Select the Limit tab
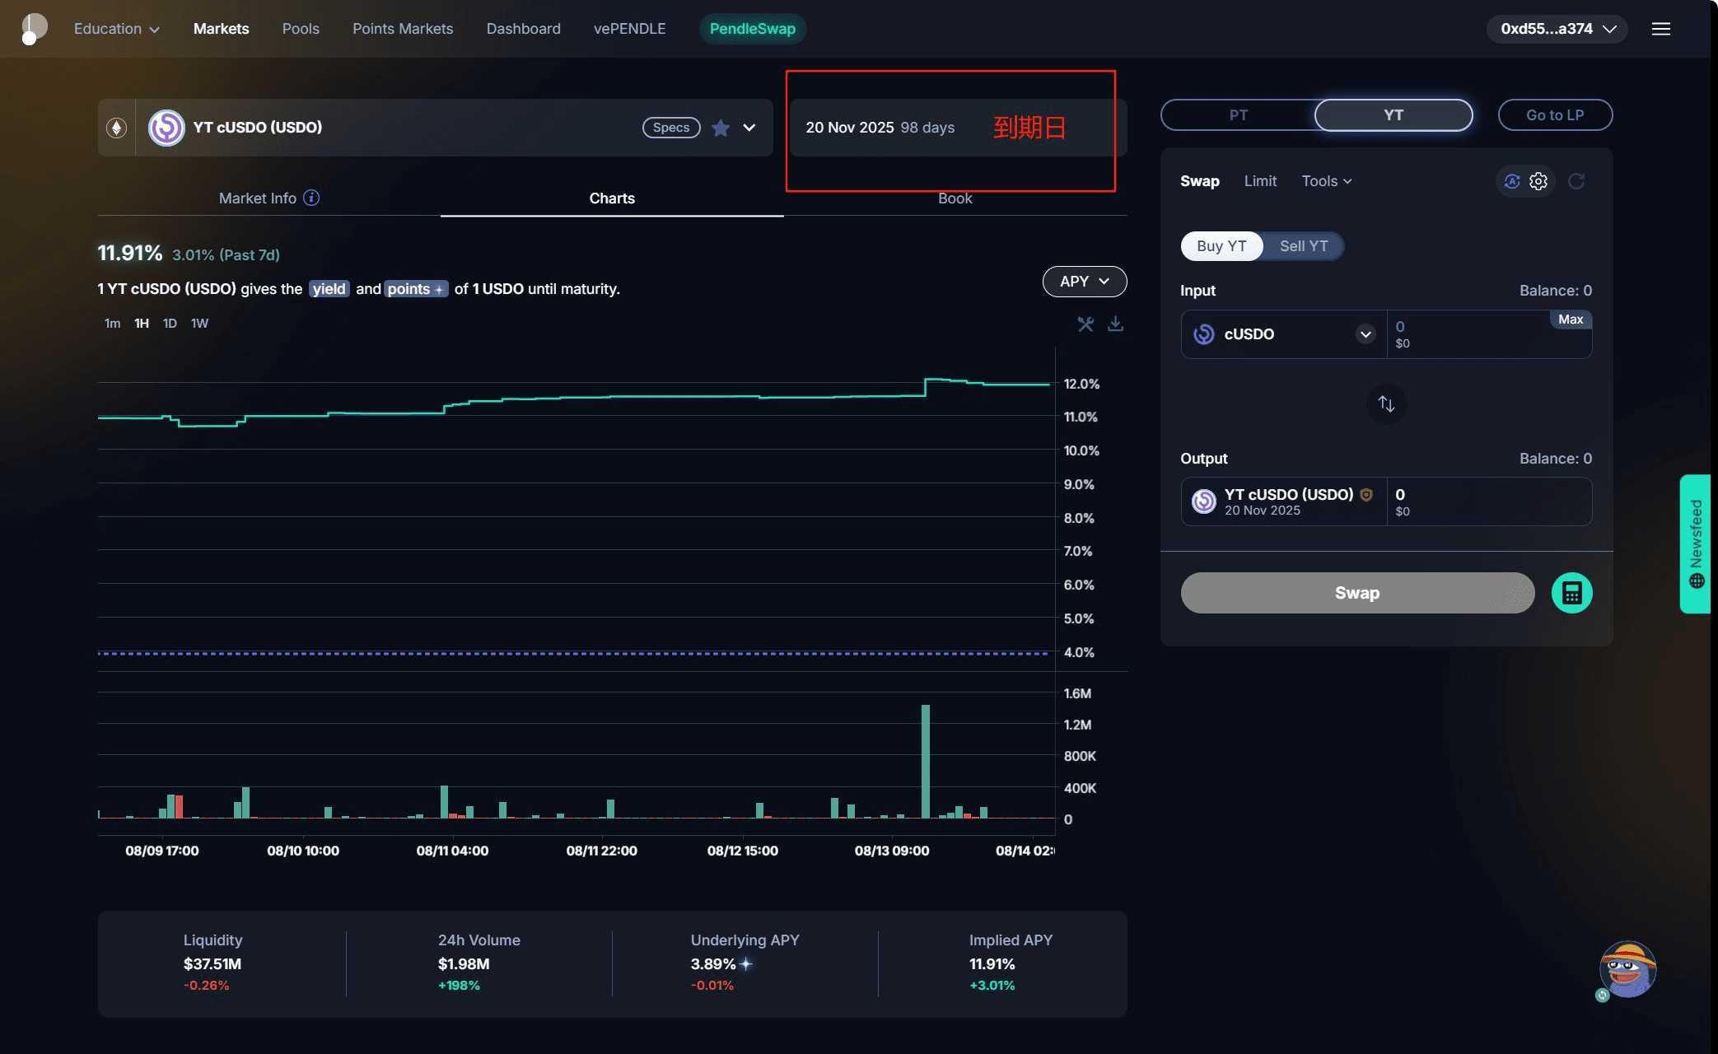The height and width of the screenshot is (1054, 1718). 1260,181
